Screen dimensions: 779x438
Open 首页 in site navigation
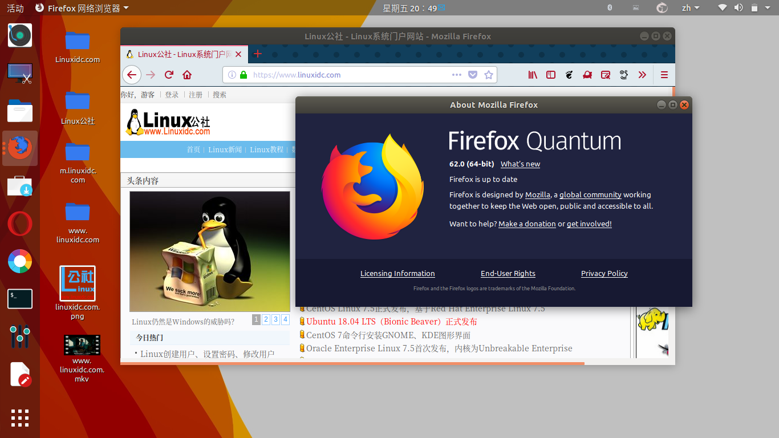(x=193, y=149)
